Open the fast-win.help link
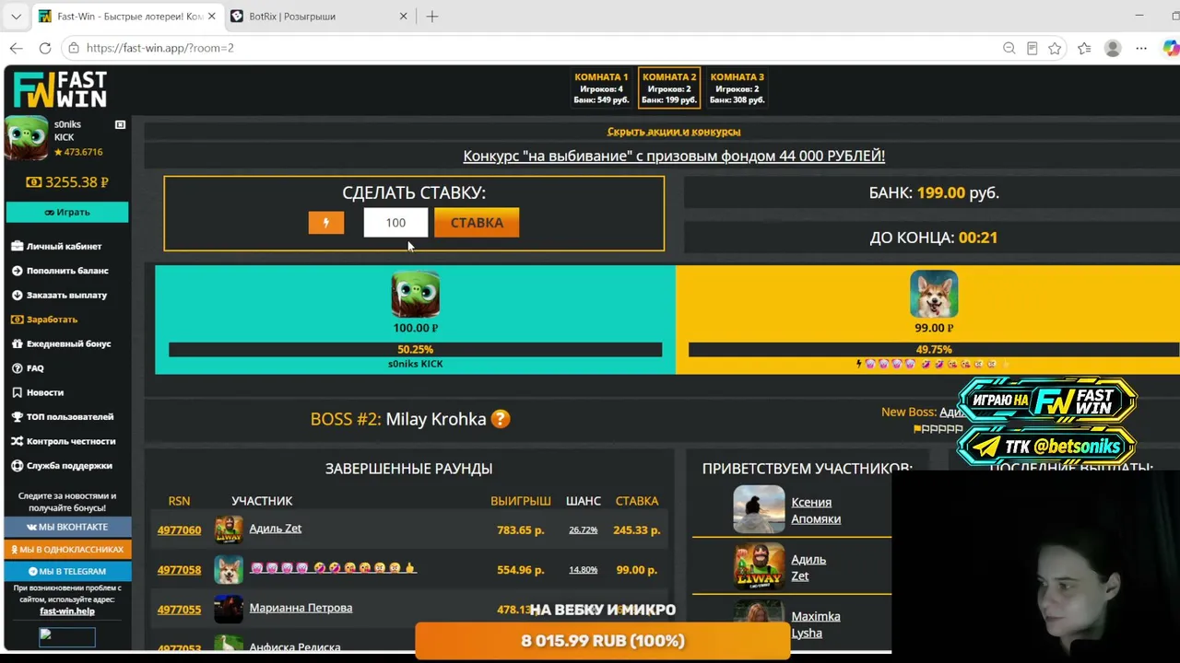This screenshot has width=1180, height=663. (x=67, y=611)
